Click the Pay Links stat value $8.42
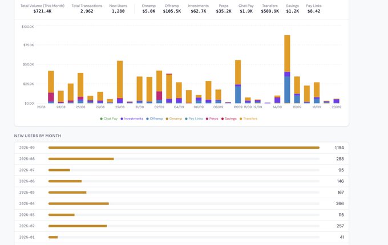This screenshot has width=388, height=245. click(314, 11)
